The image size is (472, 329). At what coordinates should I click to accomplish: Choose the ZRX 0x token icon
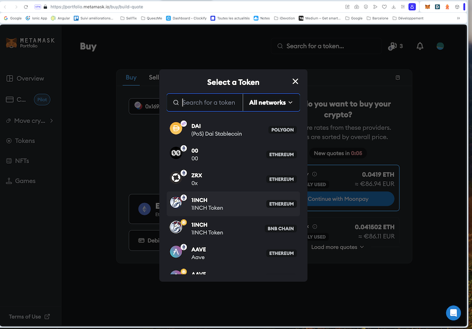[x=176, y=178]
